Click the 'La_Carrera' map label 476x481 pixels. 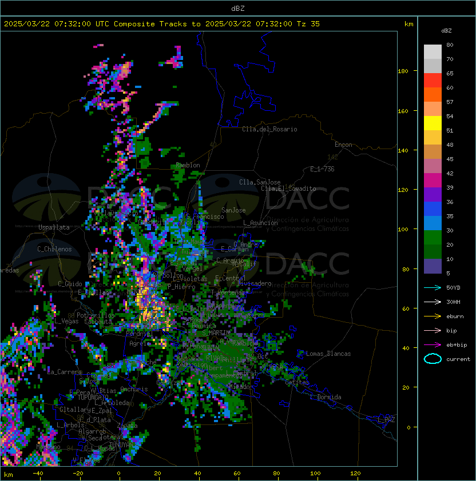pyautogui.click(x=65, y=372)
